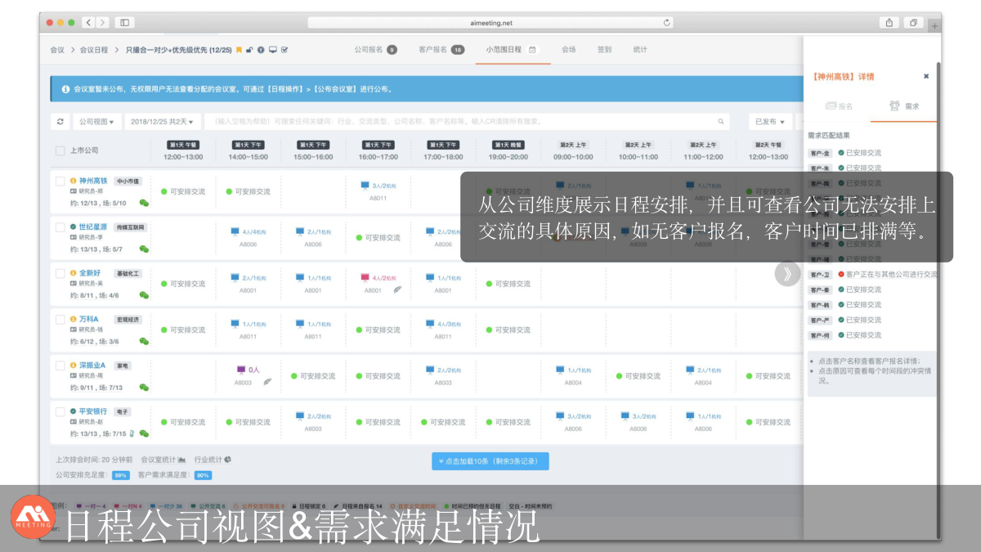Check the 上市公司 select-all checkbox

[x=60, y=150]
